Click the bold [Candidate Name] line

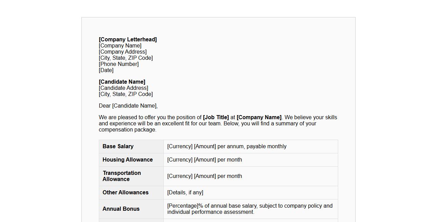point(122,82)
